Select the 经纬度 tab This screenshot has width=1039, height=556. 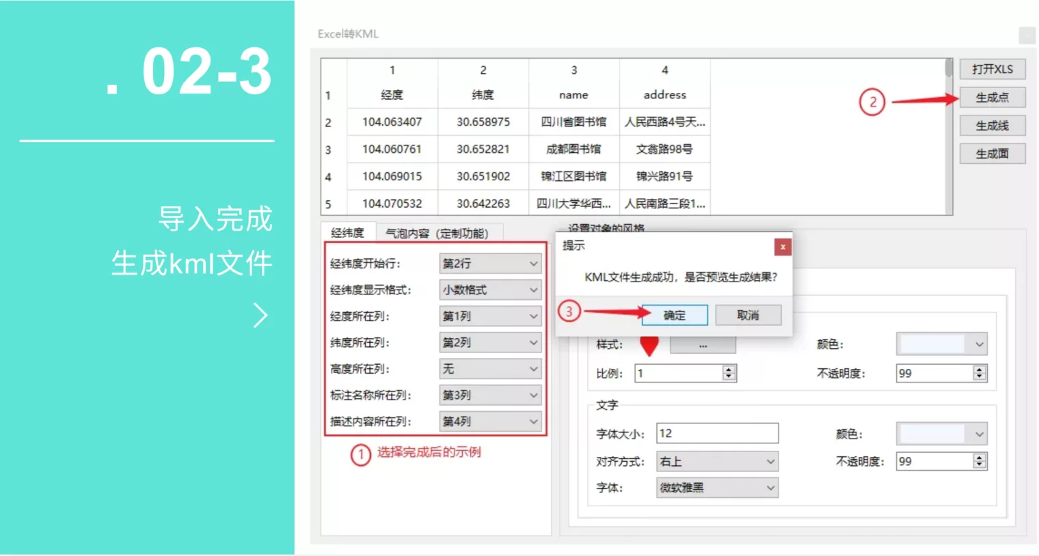[x=347, y=233]
